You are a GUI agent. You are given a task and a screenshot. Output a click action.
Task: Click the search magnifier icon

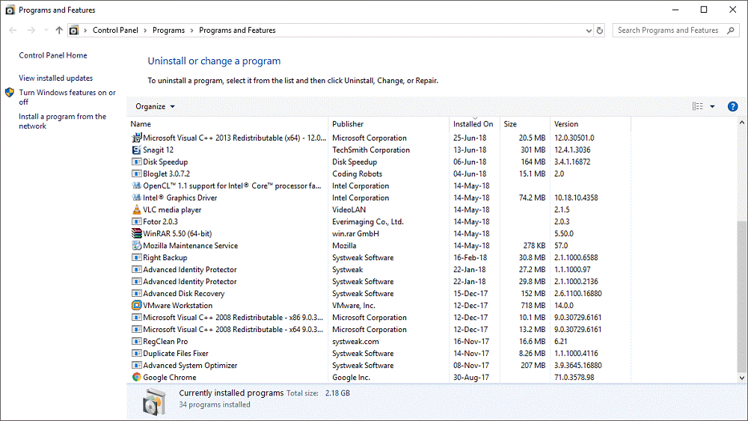point(730,31)
